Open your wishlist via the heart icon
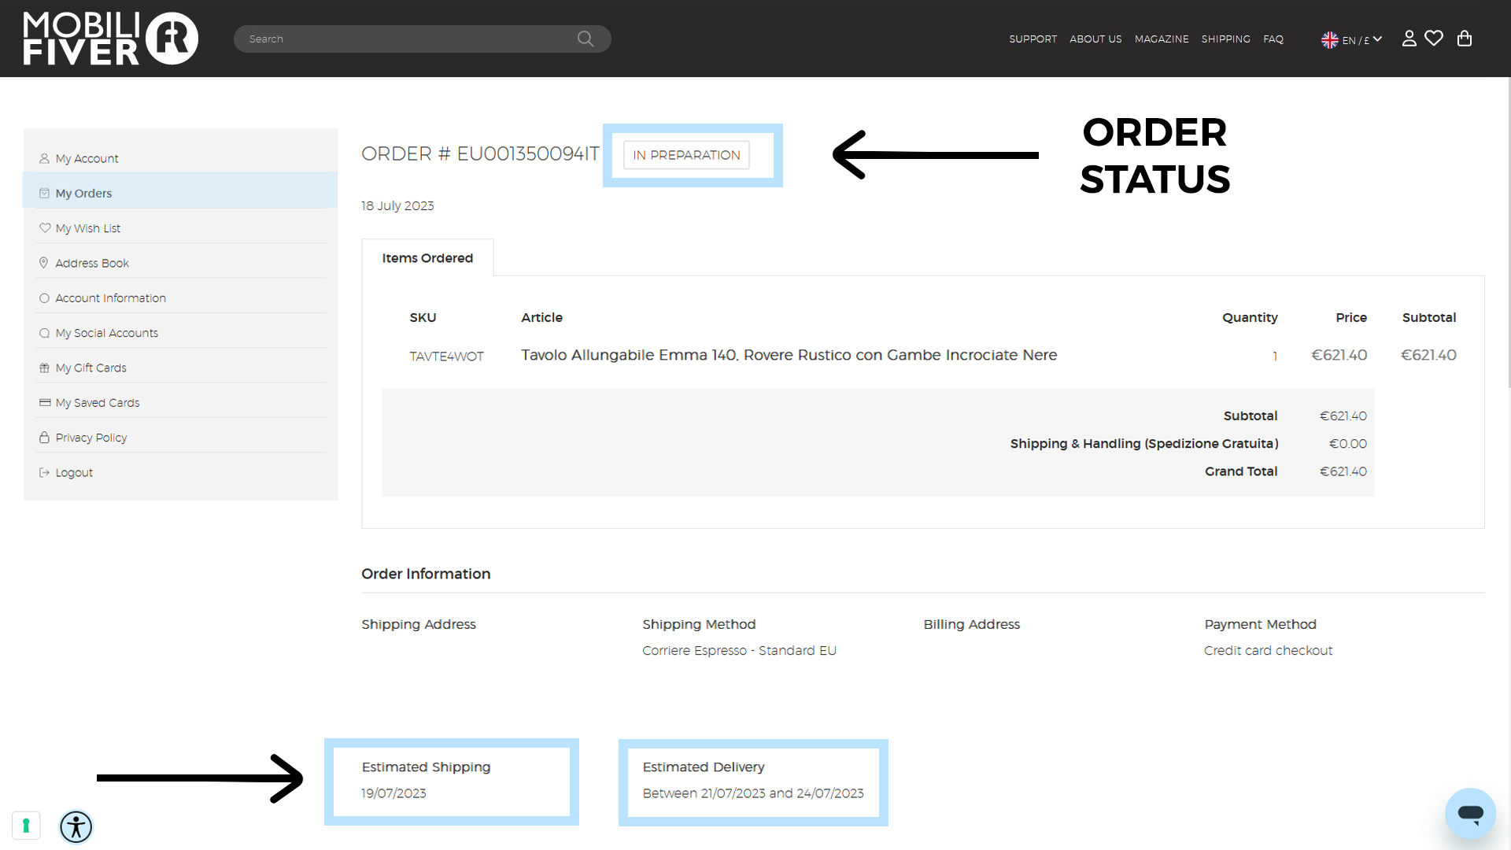This screenshot has height=850, width=1511. point(1435,38)
